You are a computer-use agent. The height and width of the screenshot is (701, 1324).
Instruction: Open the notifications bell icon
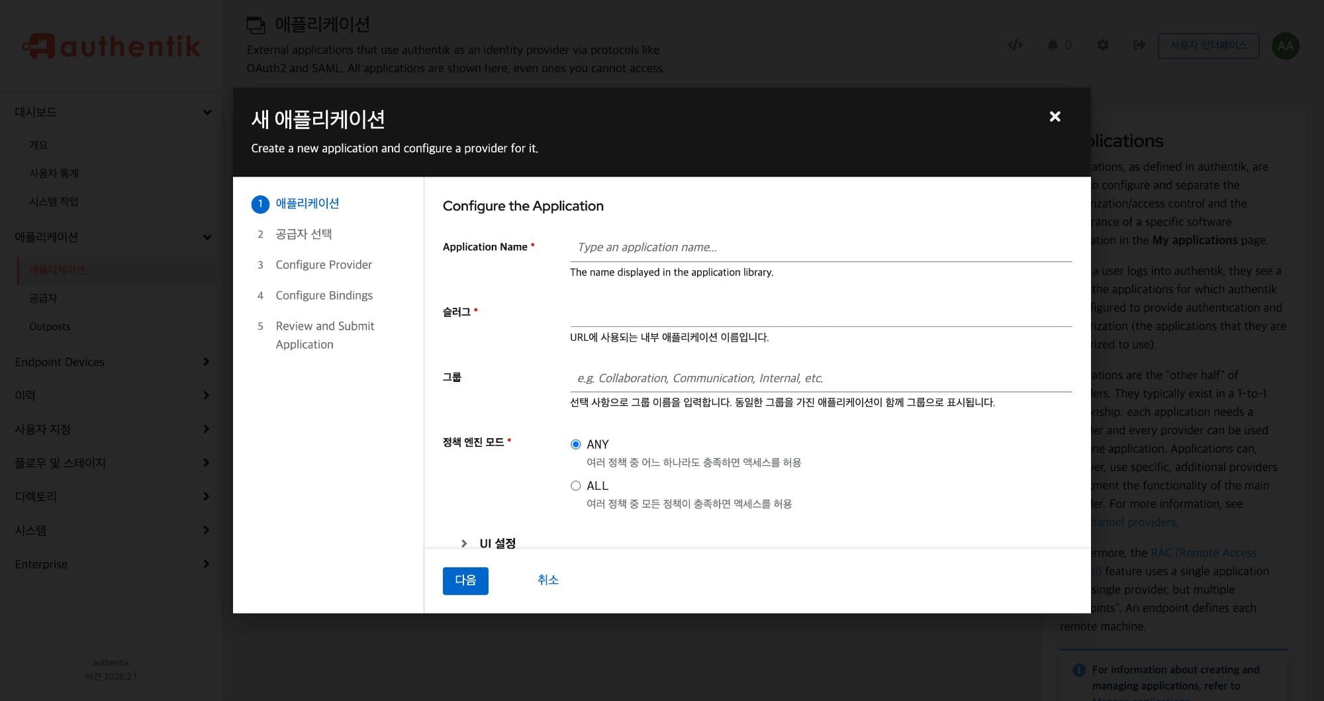pos(1053,45)
